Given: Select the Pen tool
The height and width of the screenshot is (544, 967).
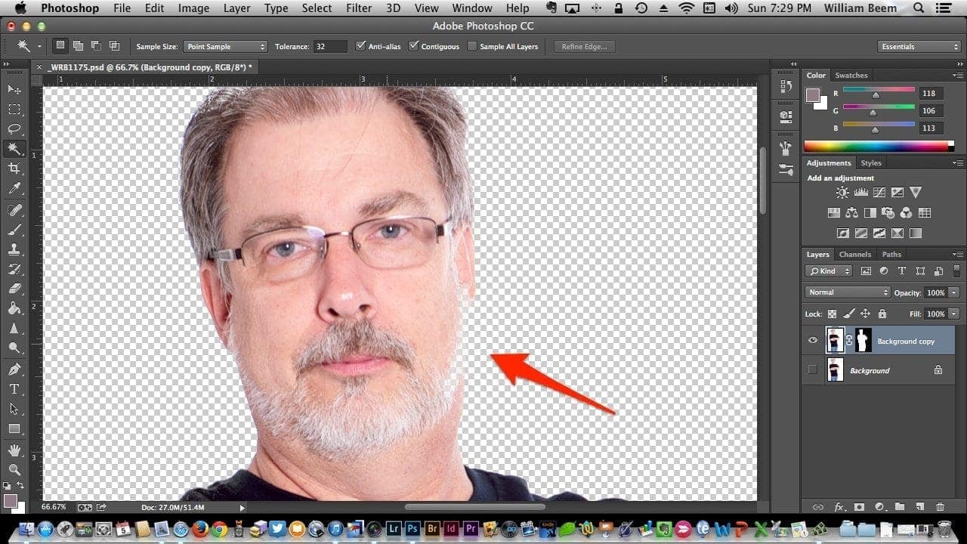Looking at the screenshot, I should (x=14, y=369).
